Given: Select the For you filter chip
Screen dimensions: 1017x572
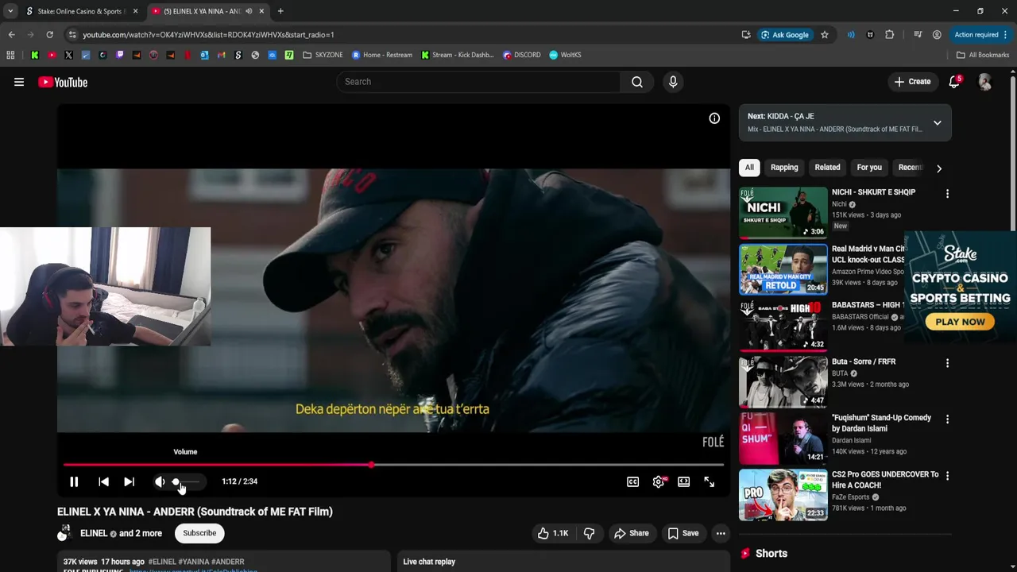Looking at the screenshot, I should (x=869, y=168).
